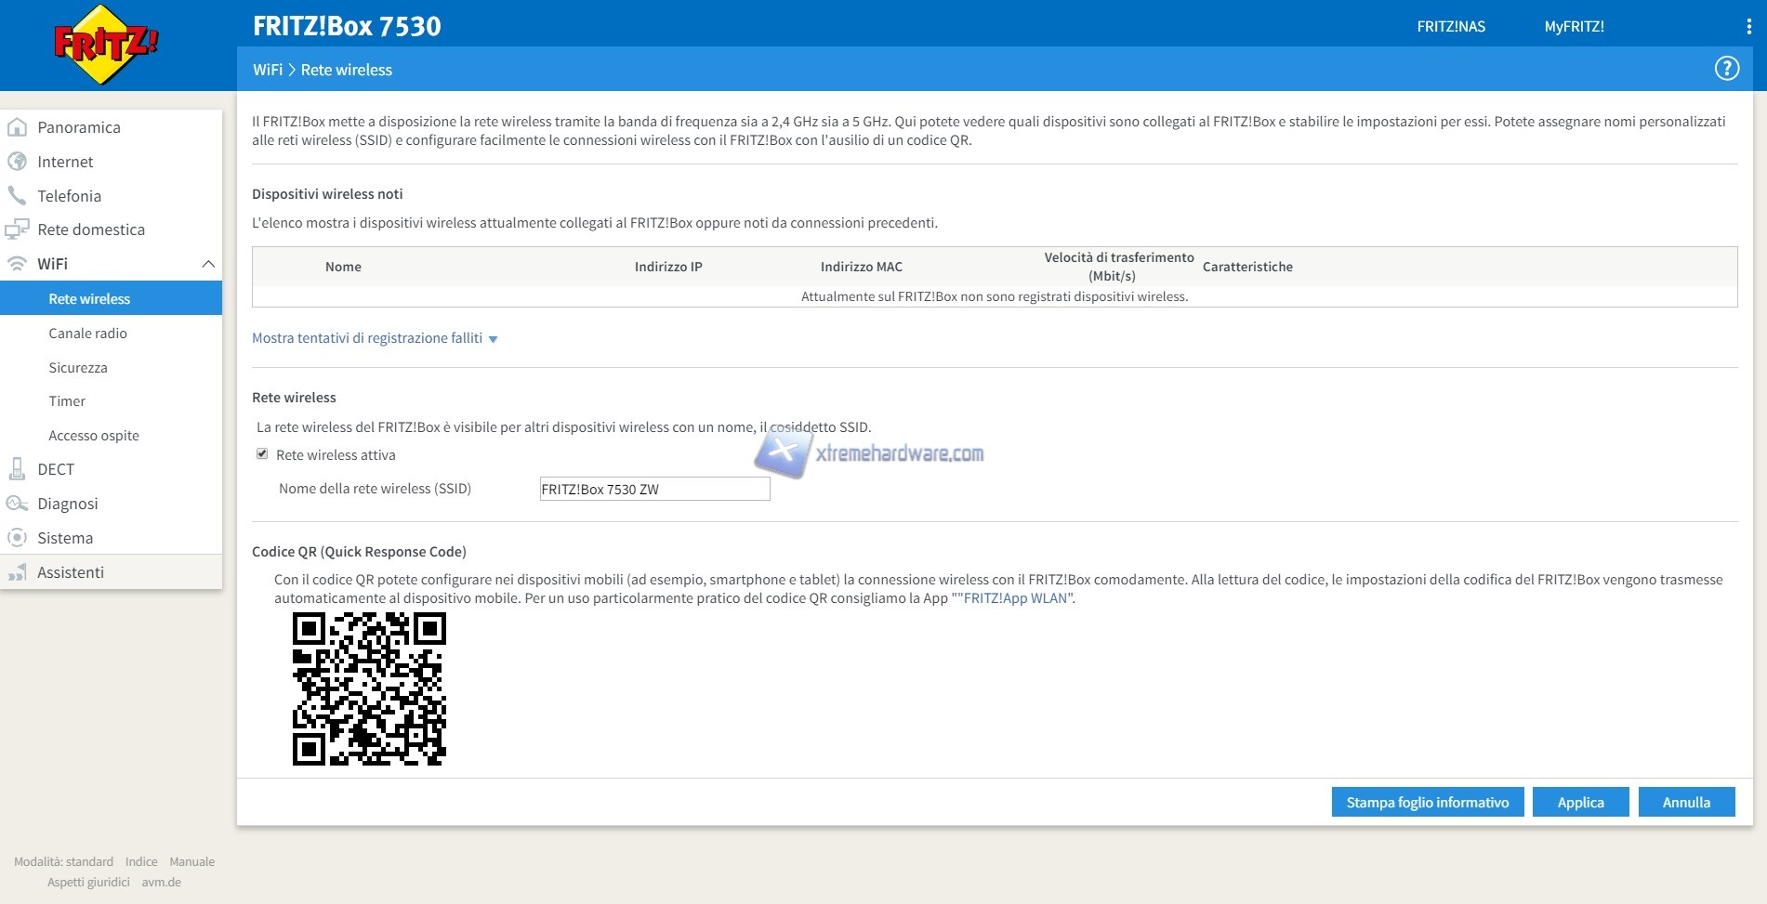Click the WiFi QR code image
1767x904 pixels.
coord(369,688)
